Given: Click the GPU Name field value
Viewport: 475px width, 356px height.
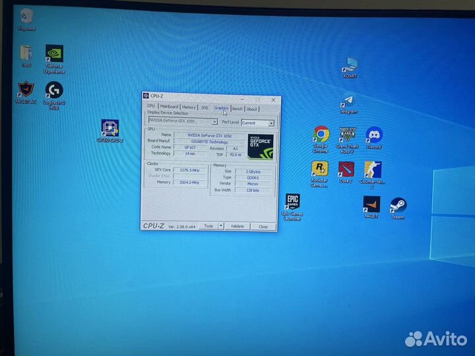Looking at the screenshot, I should [209, 135].
